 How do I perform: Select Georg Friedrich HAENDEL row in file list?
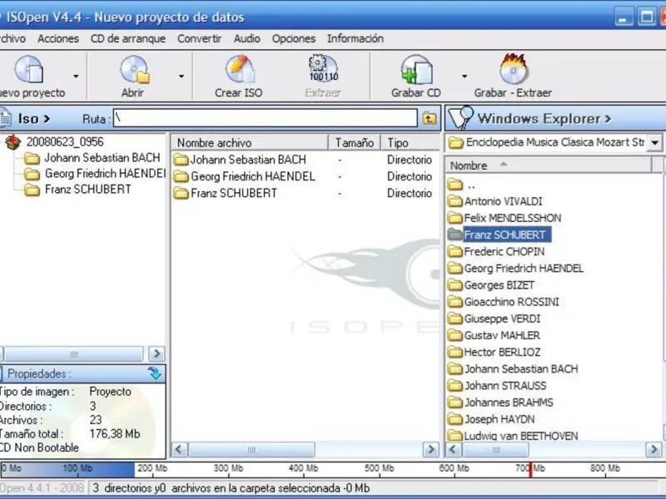pos(305,176)
